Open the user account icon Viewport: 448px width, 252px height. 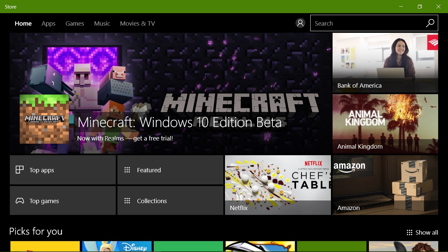300,23
